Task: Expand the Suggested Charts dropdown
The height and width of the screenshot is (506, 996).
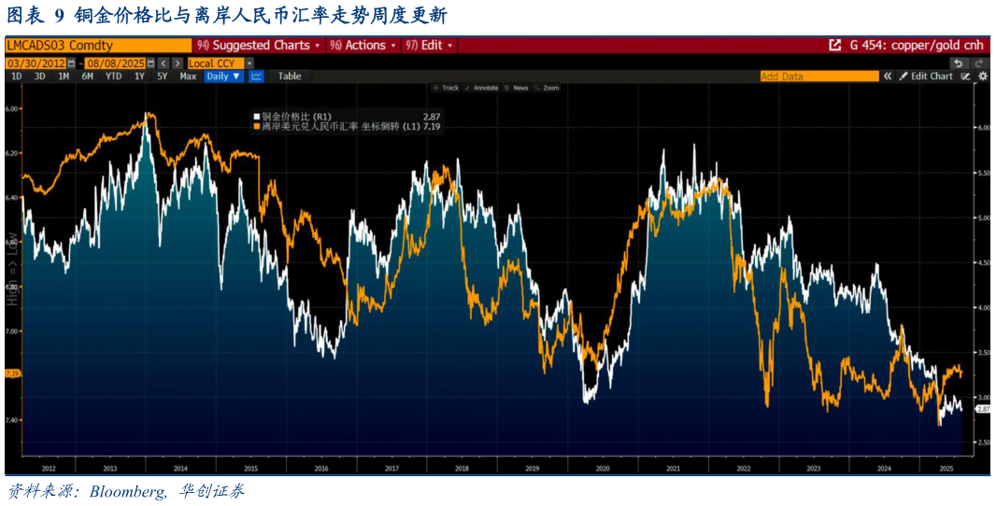Action: [x=259, y=45]
